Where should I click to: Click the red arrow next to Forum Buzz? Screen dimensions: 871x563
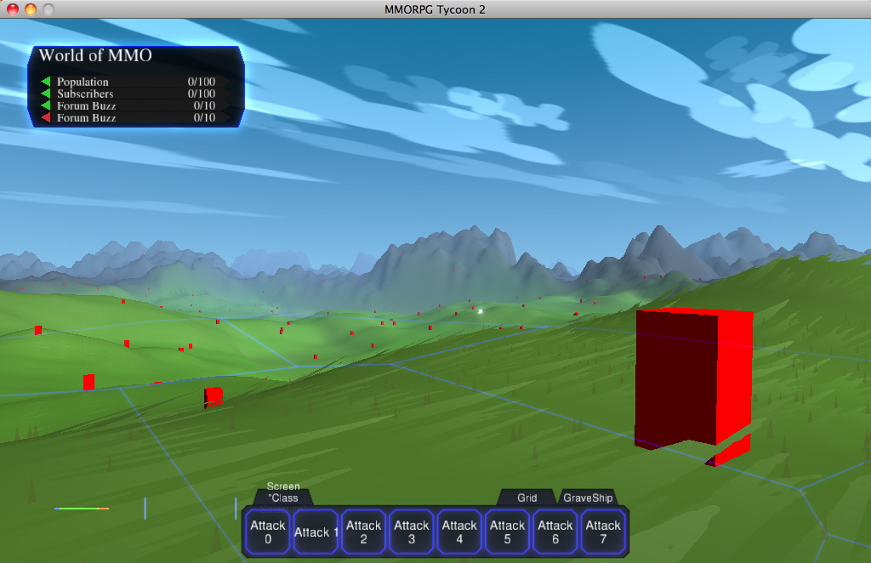pos(46,117)
